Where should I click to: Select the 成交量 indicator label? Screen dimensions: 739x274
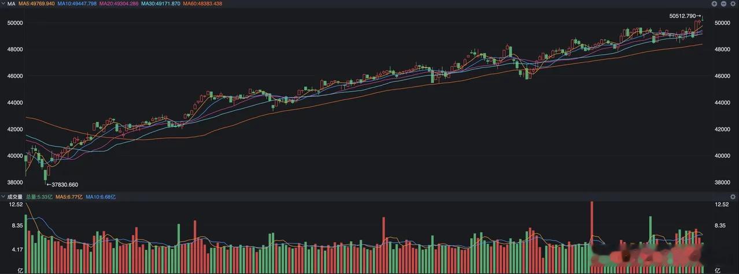14,197
